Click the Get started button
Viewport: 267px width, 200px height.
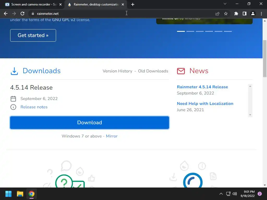click(33, 35)
